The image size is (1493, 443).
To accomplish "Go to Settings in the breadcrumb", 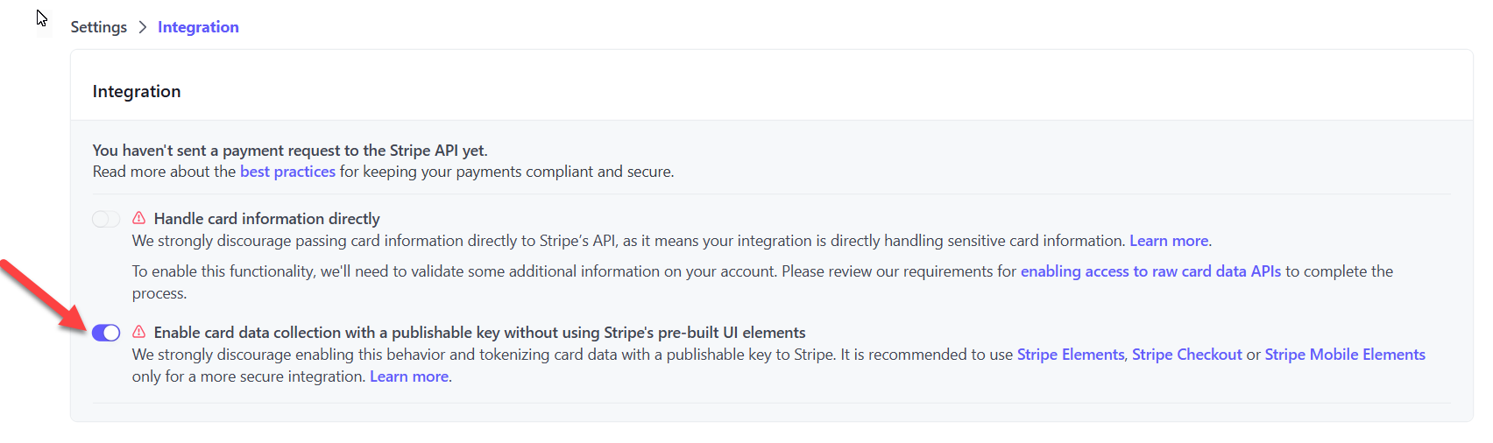I will [99, 27].
